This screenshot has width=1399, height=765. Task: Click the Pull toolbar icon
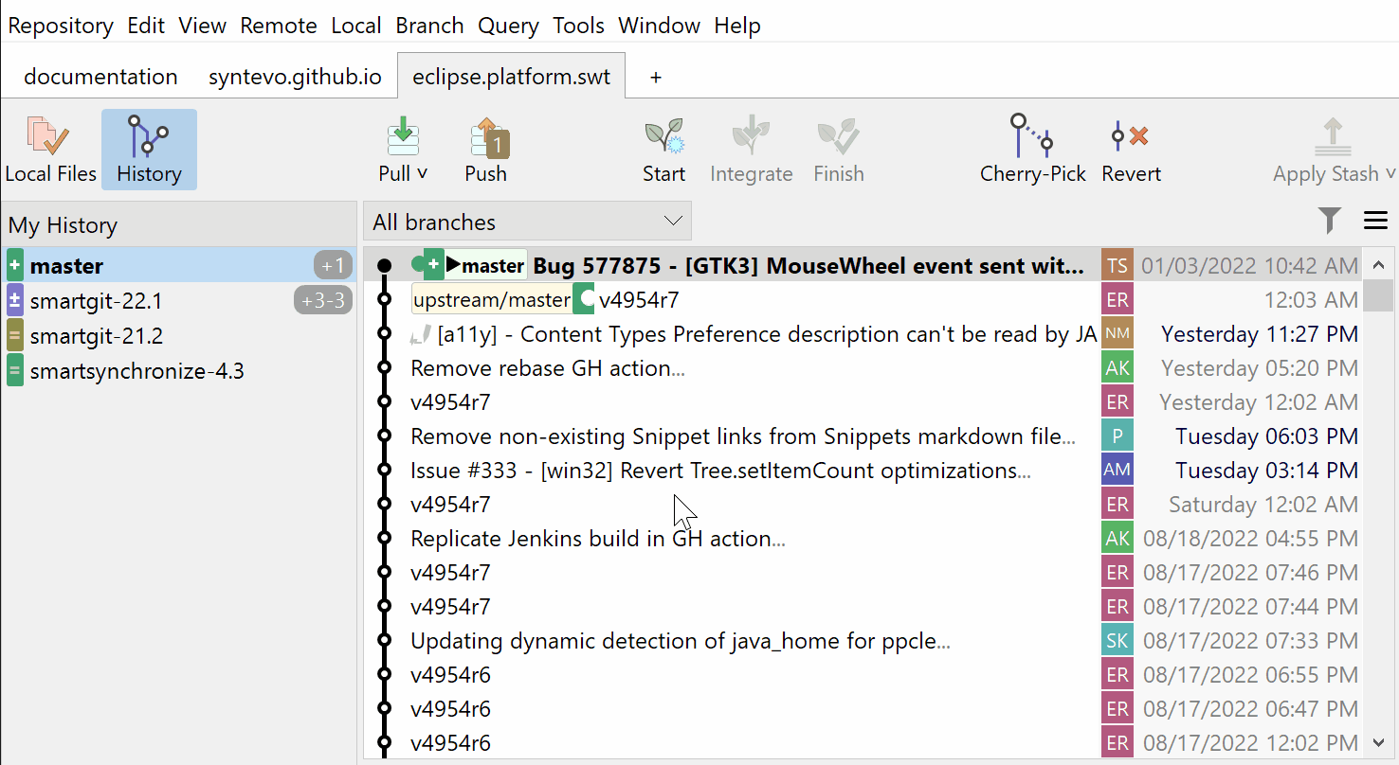(403, 137)
